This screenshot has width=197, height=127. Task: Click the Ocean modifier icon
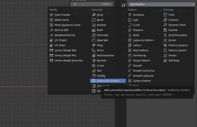click(165, 40)
